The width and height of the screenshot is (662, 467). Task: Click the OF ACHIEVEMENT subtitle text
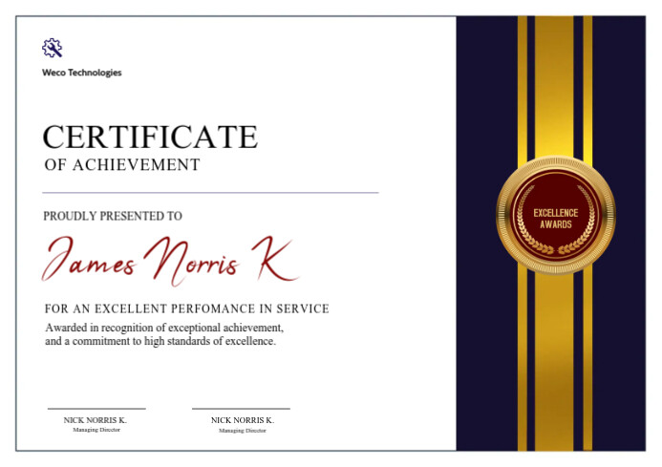point(122,165)
